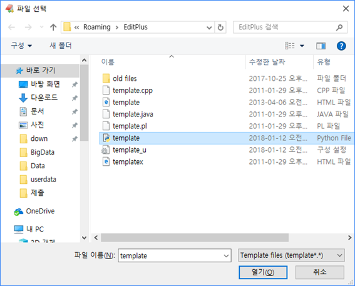The width and height of the screenshot is (355, 286).
Task: Open the view options dropdown arrow
Action: 302,46
